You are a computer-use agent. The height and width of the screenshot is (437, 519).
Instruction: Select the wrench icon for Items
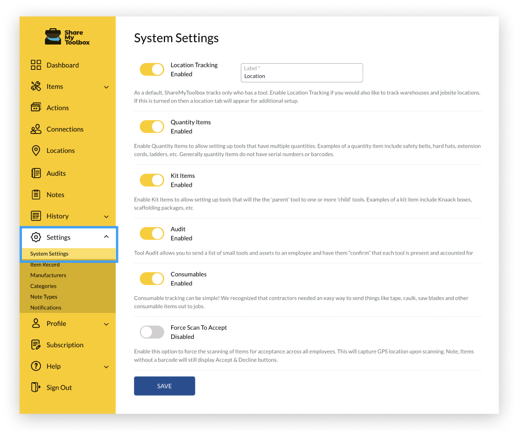click(36, 86)
